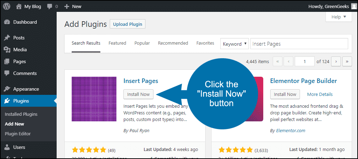The image size is (358, 159).
Task: Open the Media menu
Action: 20,50
